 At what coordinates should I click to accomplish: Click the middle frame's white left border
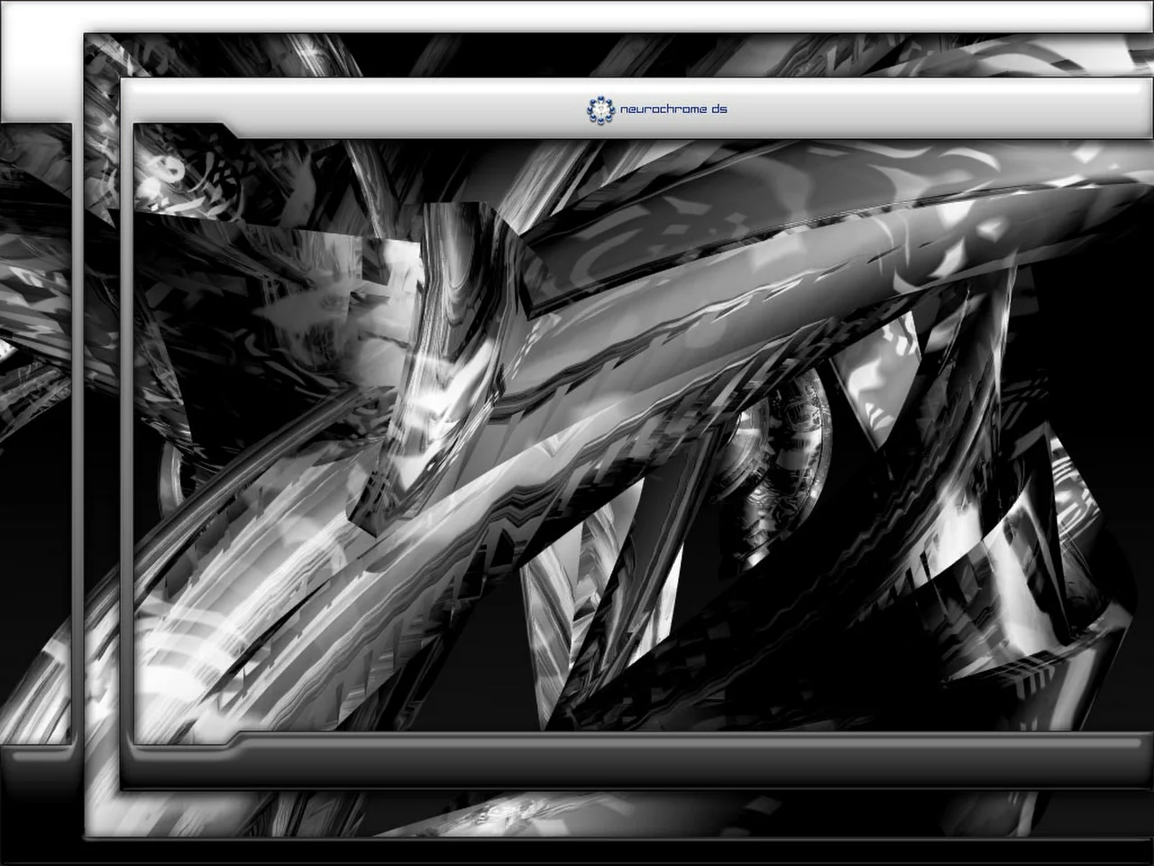[x=102, y=451]
